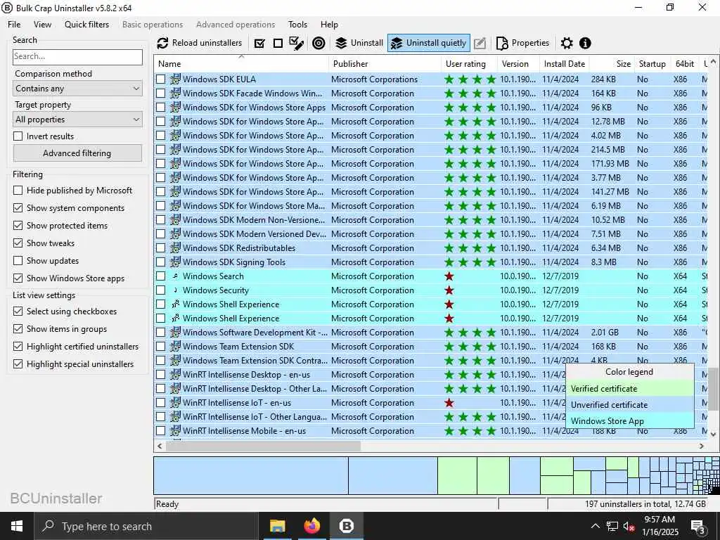The height and width of the screenshot is (540, 720).
Task: Click the info about icon
Action: [x=585, y=43]
